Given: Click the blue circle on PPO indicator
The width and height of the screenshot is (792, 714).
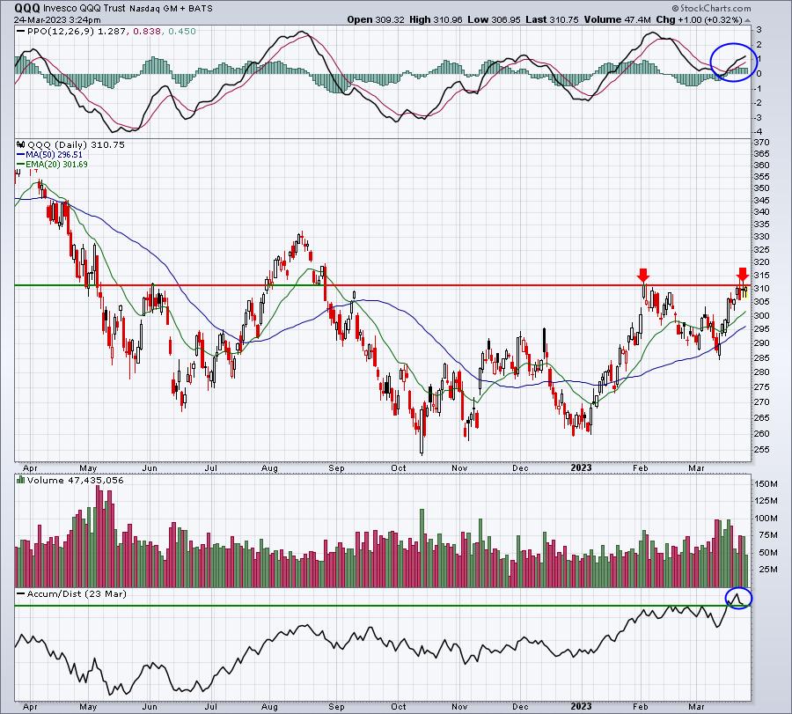Looking at the screenshot, I should coord(734,63).
